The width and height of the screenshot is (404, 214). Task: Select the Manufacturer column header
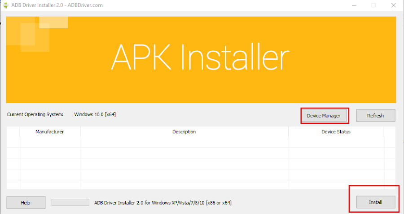pos(50,131)
